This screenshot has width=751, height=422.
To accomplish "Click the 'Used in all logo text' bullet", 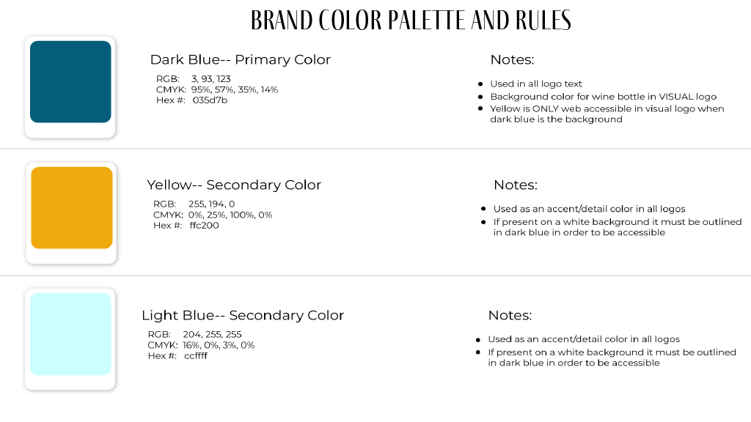I will 536,84.
